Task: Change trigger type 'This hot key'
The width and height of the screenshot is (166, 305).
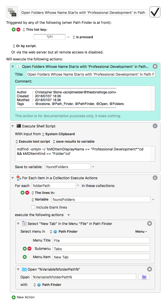Action: pyautogui.click(x=35, y=30)
